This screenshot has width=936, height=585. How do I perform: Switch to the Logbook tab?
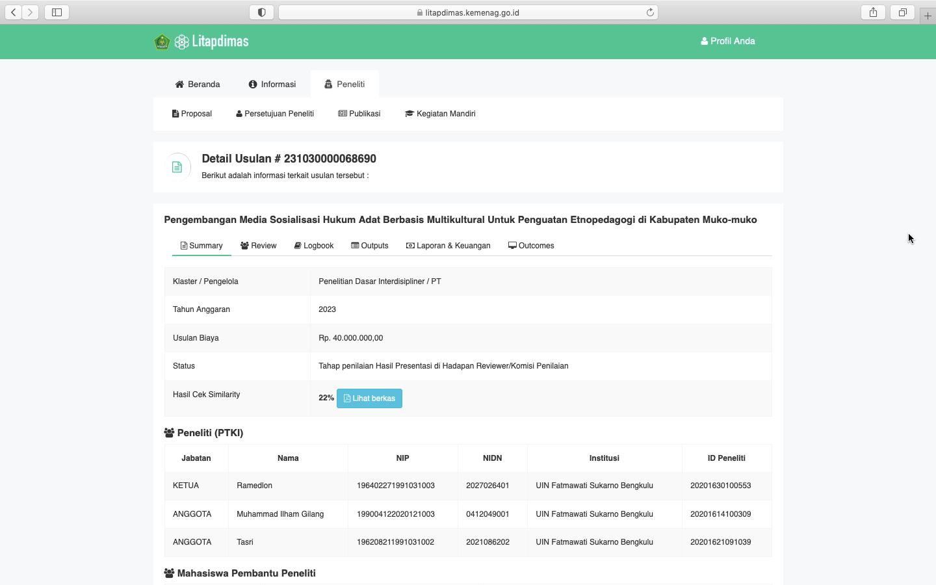(314, 246)
